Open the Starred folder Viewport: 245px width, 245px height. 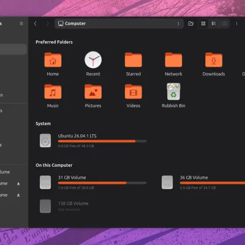pyautogui.click(x=134, y=60)
